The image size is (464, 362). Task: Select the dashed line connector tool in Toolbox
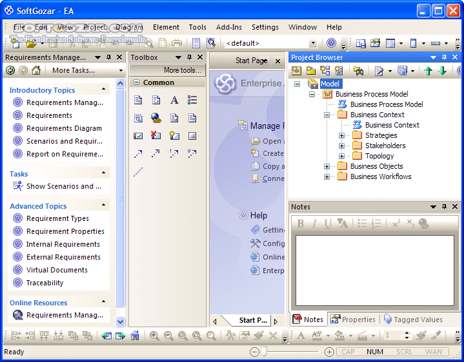coord(138,172)
